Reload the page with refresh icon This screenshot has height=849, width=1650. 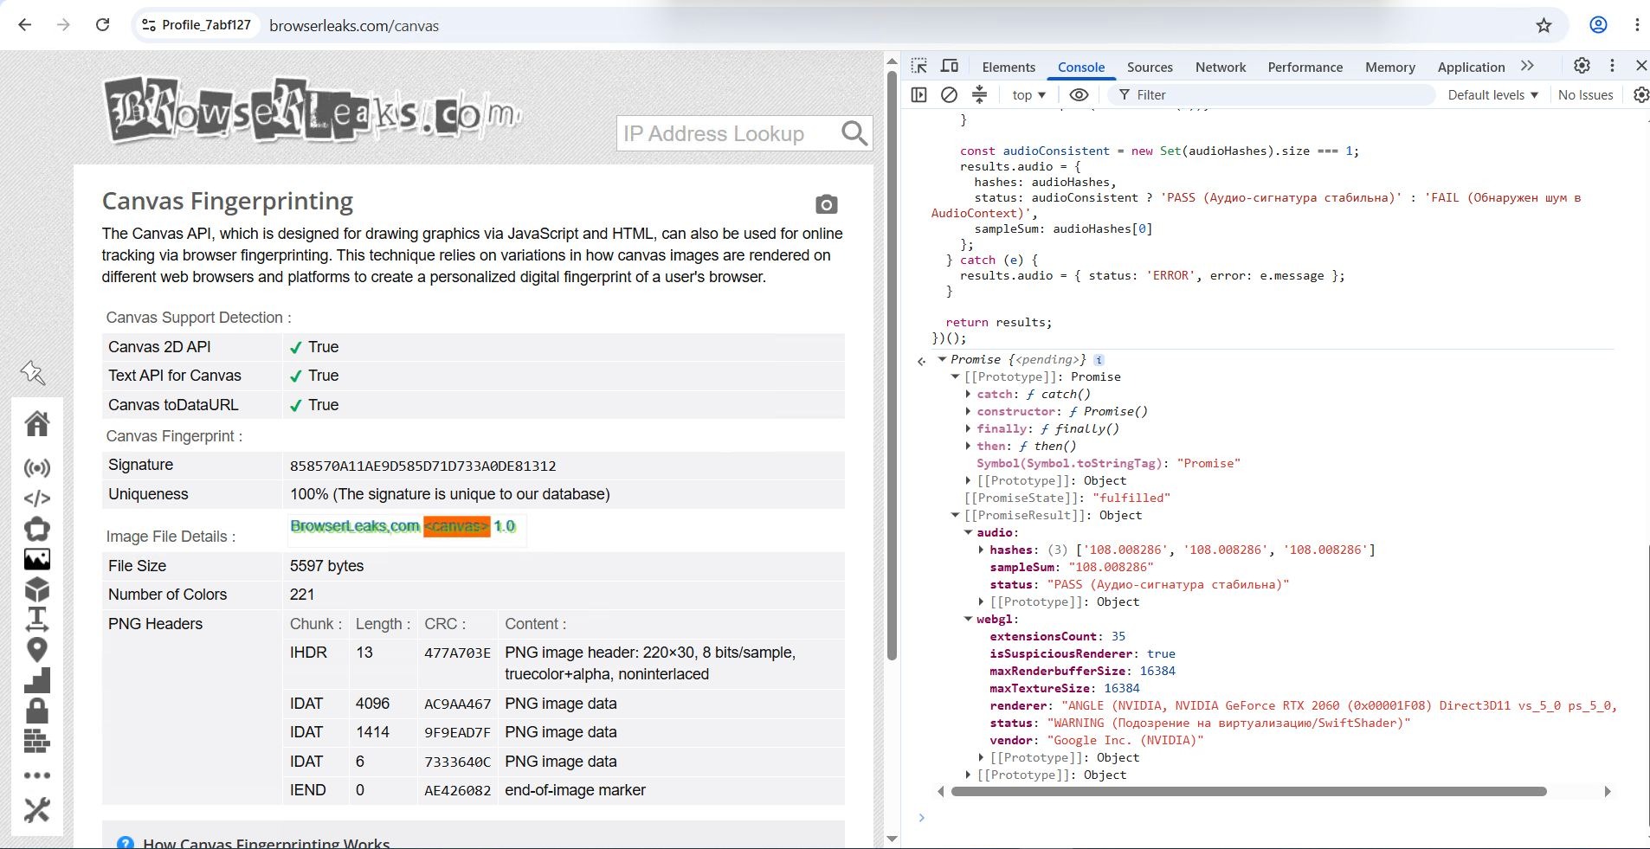(x=102, y=25)
